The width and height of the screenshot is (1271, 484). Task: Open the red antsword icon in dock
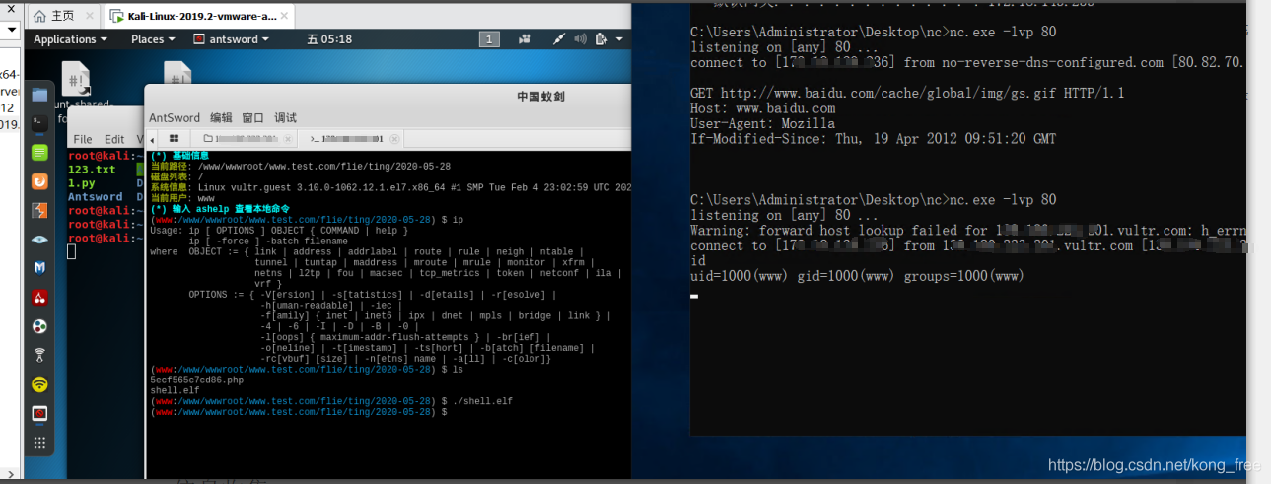39,413
